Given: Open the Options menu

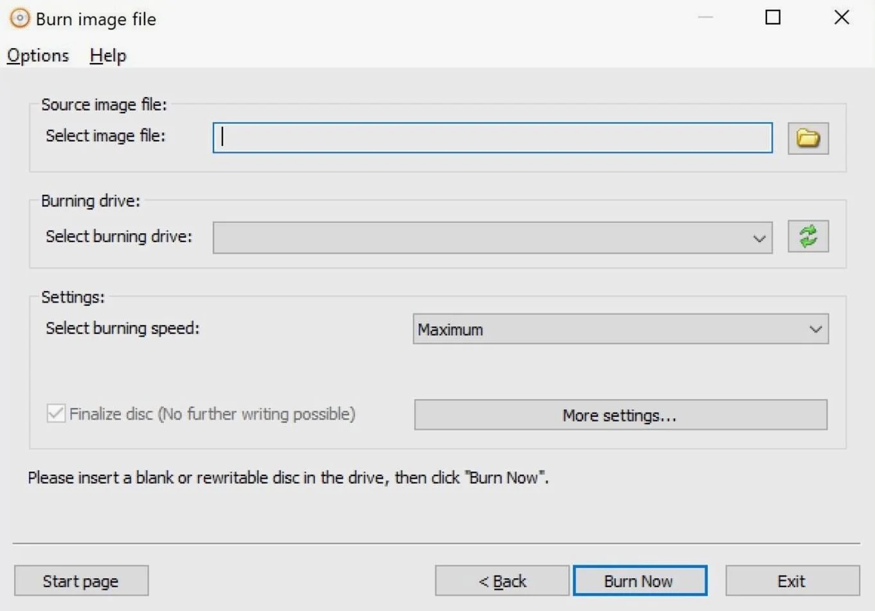Looking at the screenshot, I should (38, 56).
